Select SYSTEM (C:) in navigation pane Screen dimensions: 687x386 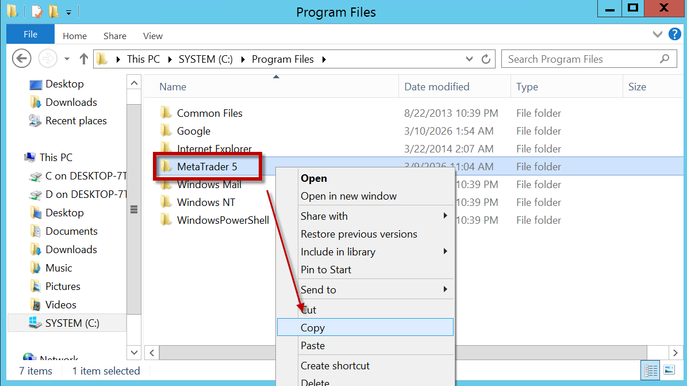(72, 323)
